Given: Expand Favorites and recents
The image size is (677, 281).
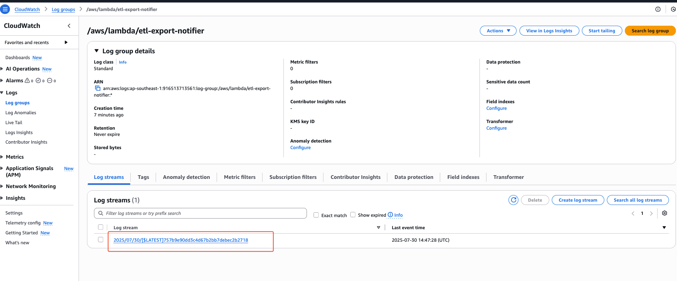Looking at the screenshot, I should click(x=66, y=42).
